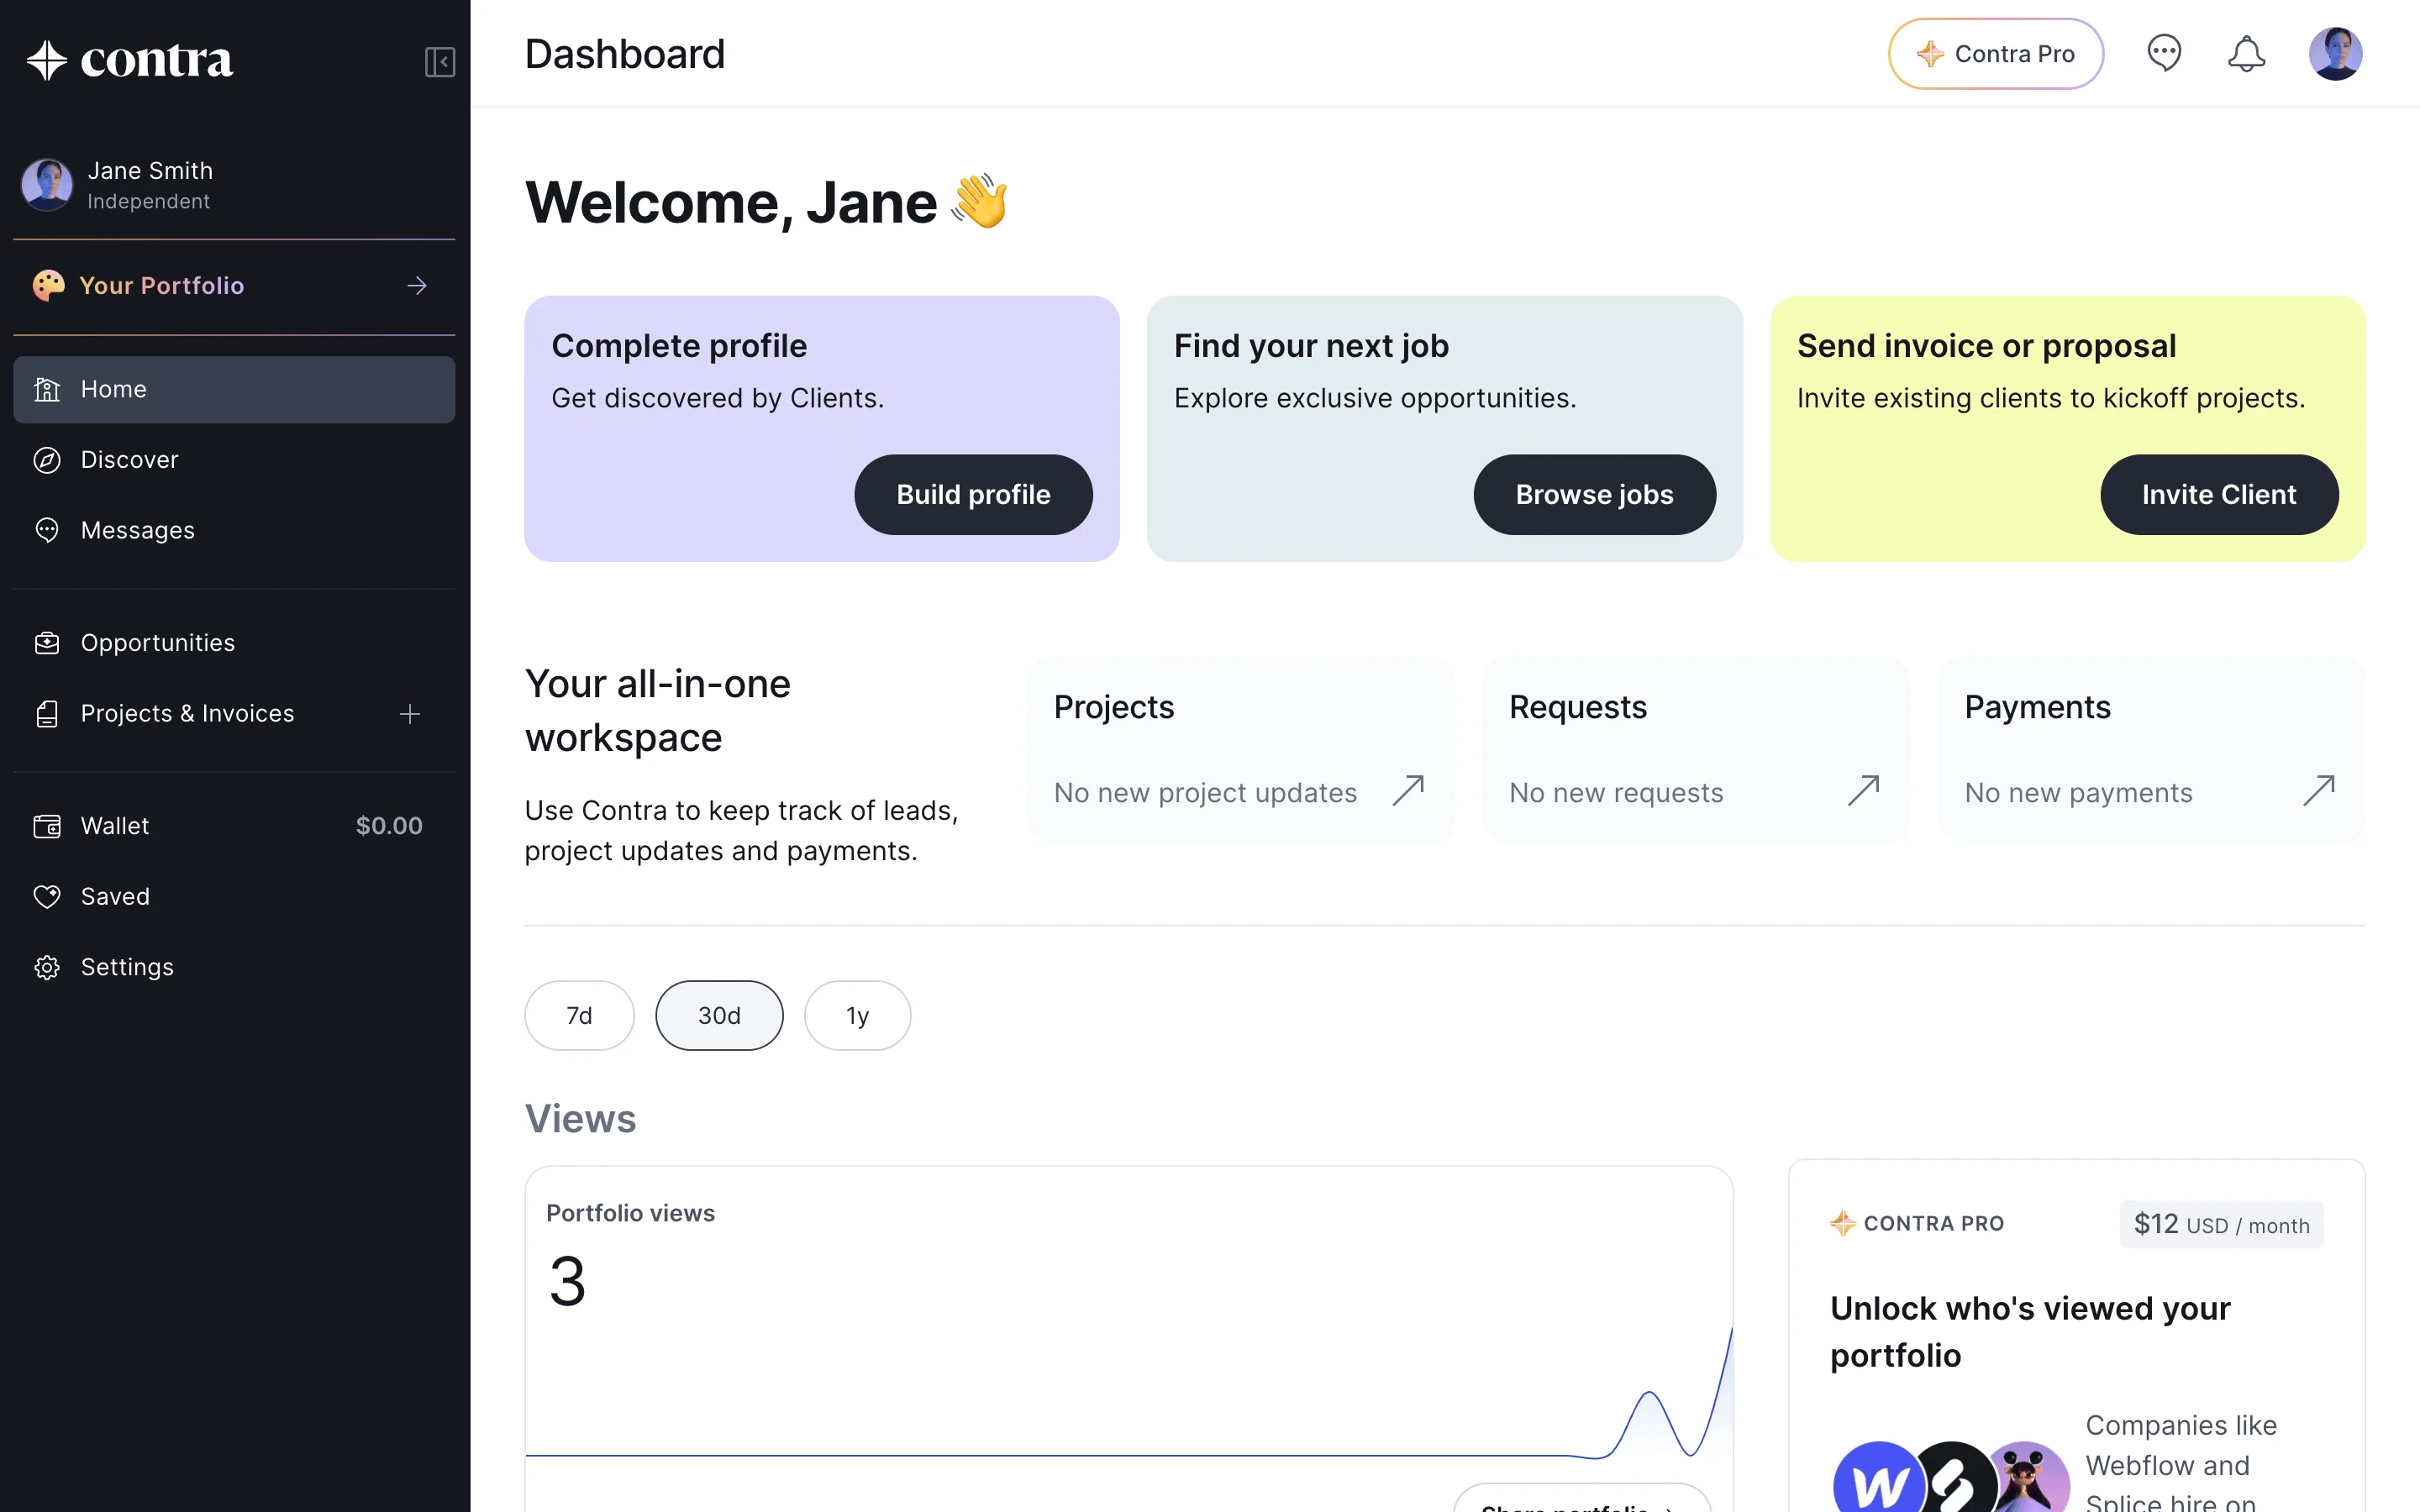
Task: Open Settings from the sidebar
Action: click(x=127, y=966)
